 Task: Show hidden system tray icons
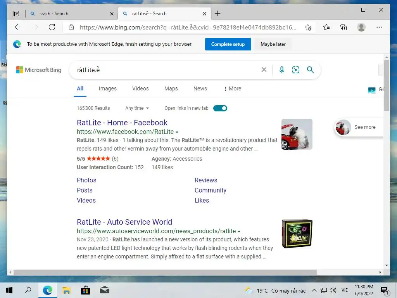[x=314, y=290]
